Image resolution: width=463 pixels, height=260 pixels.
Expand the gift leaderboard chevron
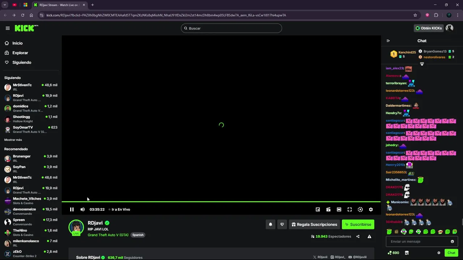(x=422, y=64)
